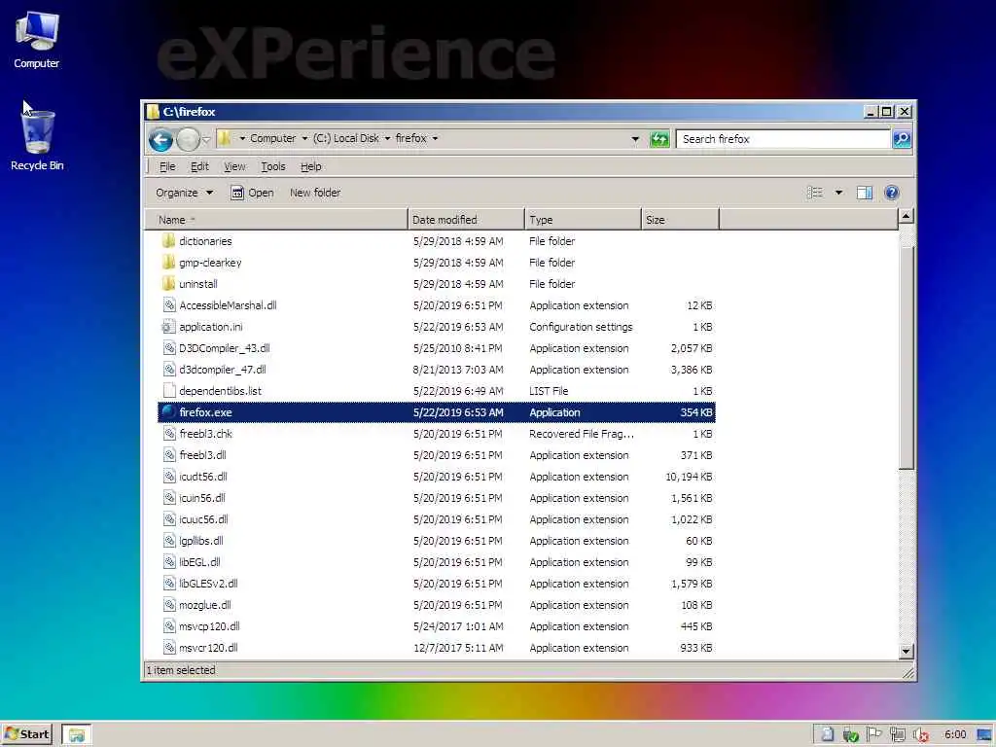Click the network tray icon
The height and width of the screenshot is (747, 996).
897,735
